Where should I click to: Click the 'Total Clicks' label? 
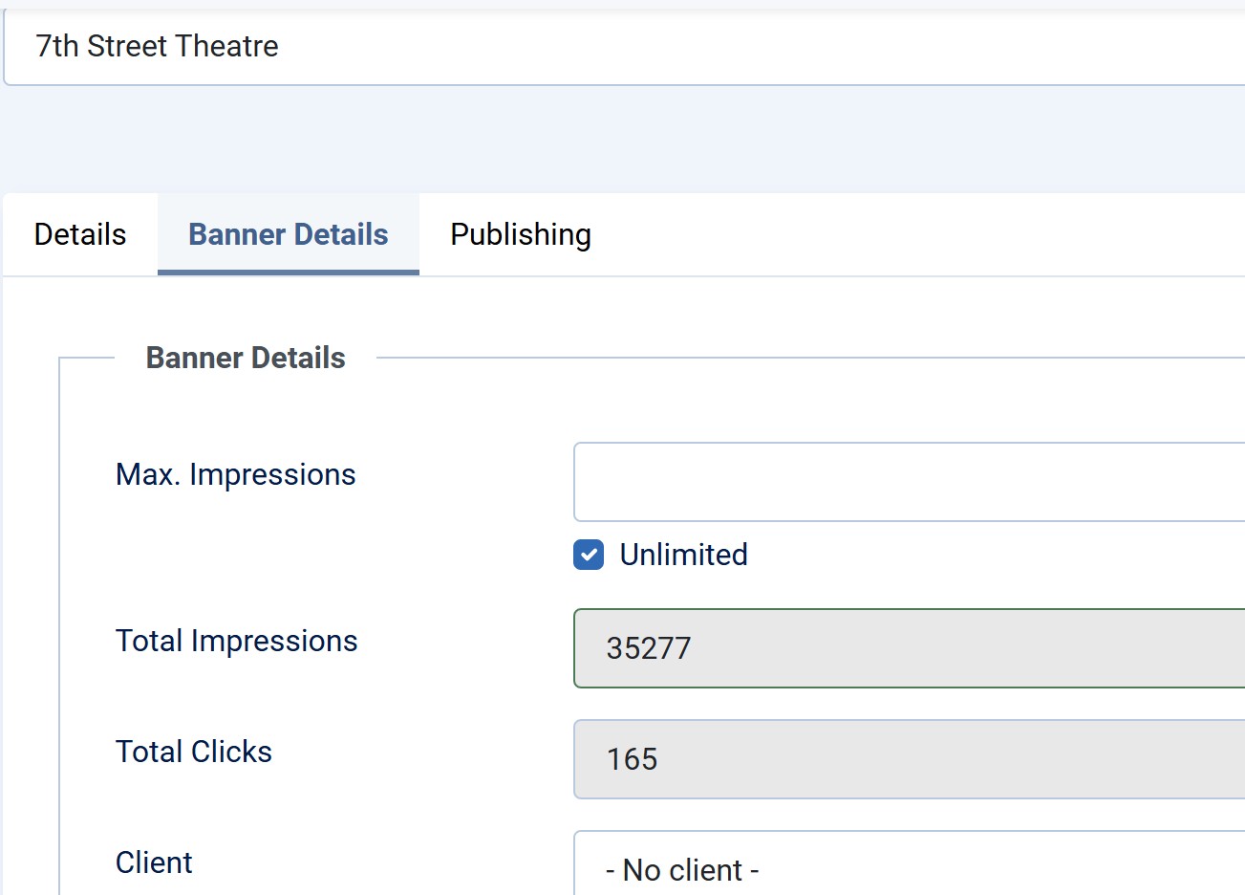tap(194, 752)
